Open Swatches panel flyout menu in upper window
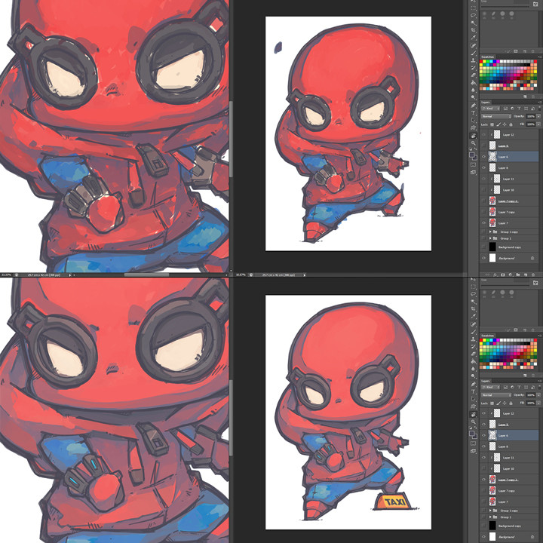This screenshot has height=543, width=543. (x=540, y=57)
